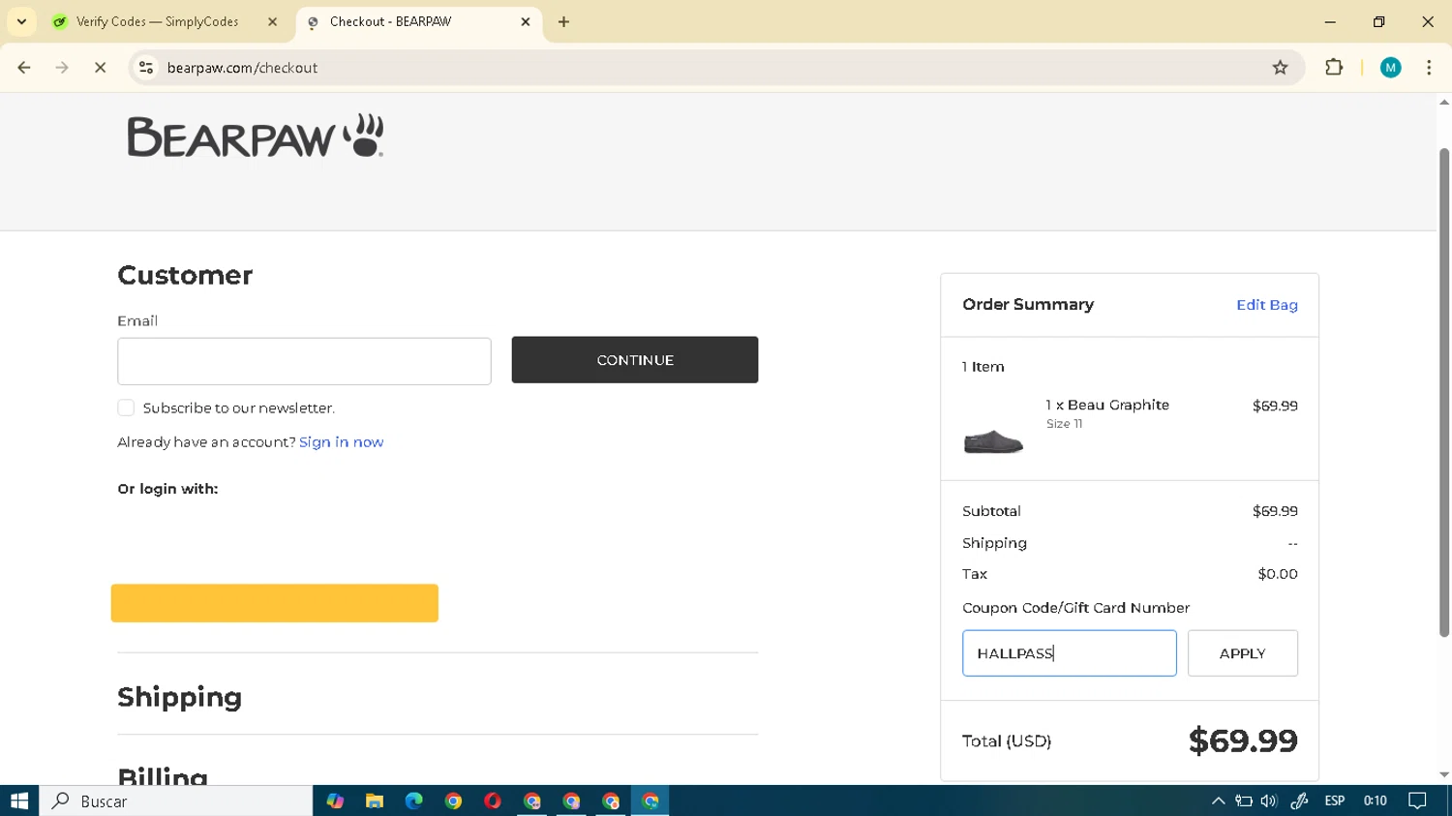Follow the Sign in now link
The width and height of the screenshot is (1452, 816).
pos(341,441)
